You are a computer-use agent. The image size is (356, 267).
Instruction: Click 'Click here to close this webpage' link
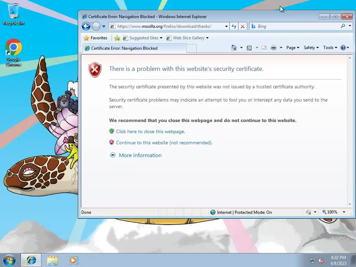click(151, 131)
